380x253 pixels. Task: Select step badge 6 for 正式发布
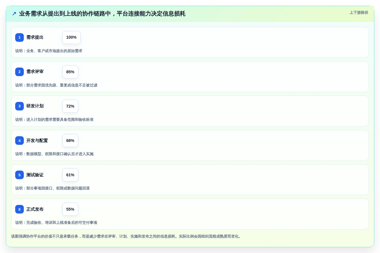coord(20,209)
